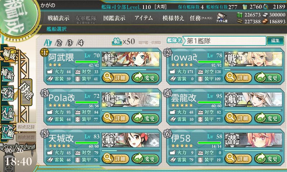Click 詳細 button for 阿武隈
Viewport: 287px width, 172px height.
pyautogui.click(x=116, y=78)
